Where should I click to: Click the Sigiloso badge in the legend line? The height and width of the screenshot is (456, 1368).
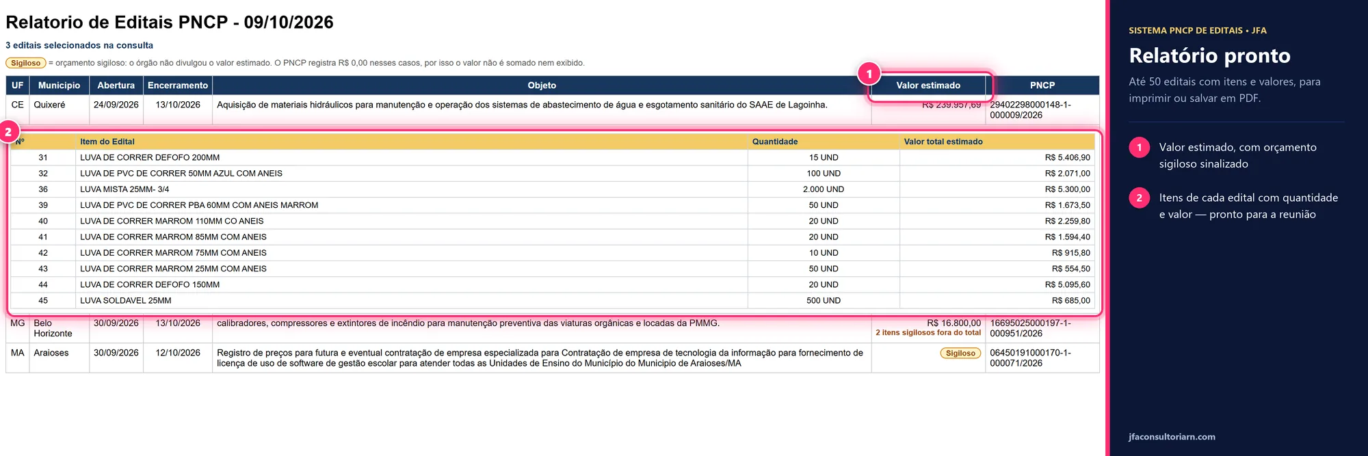(x=26, y=63)
